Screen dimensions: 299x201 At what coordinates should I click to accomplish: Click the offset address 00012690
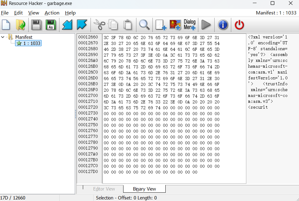(88, 54)
